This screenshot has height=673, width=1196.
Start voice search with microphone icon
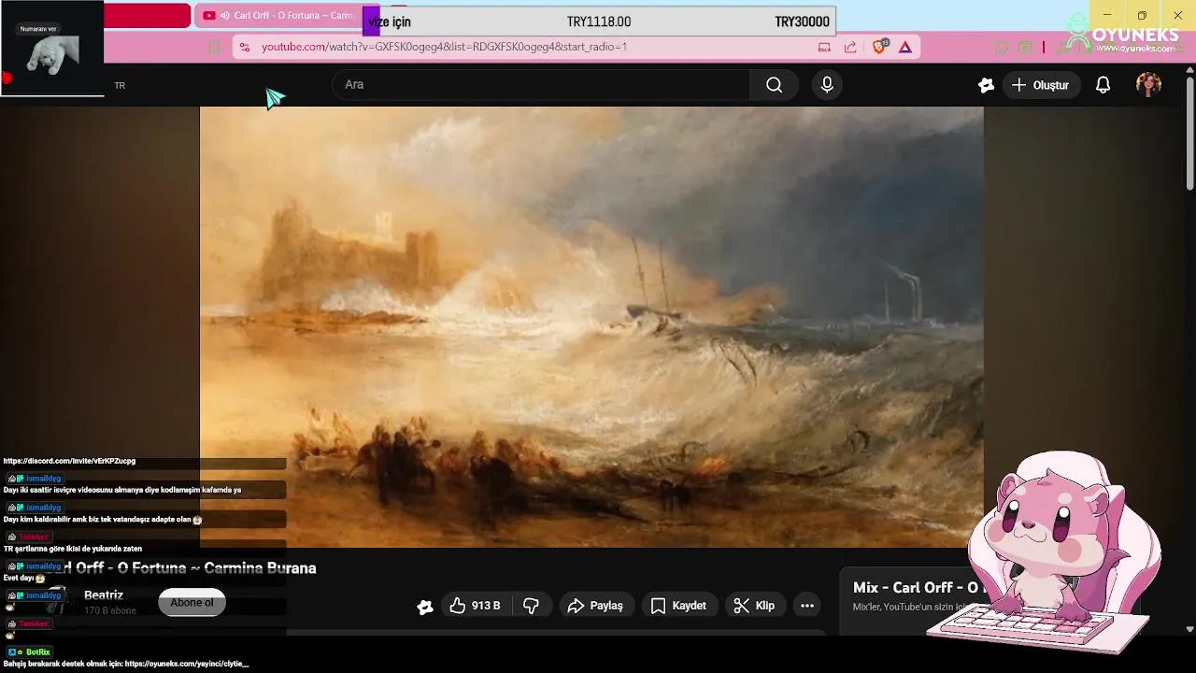point(827,85)
